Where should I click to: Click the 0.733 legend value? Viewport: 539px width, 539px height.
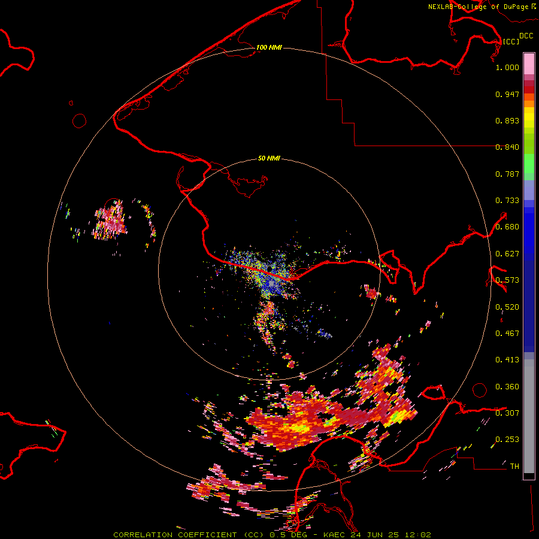coord(507,201)
